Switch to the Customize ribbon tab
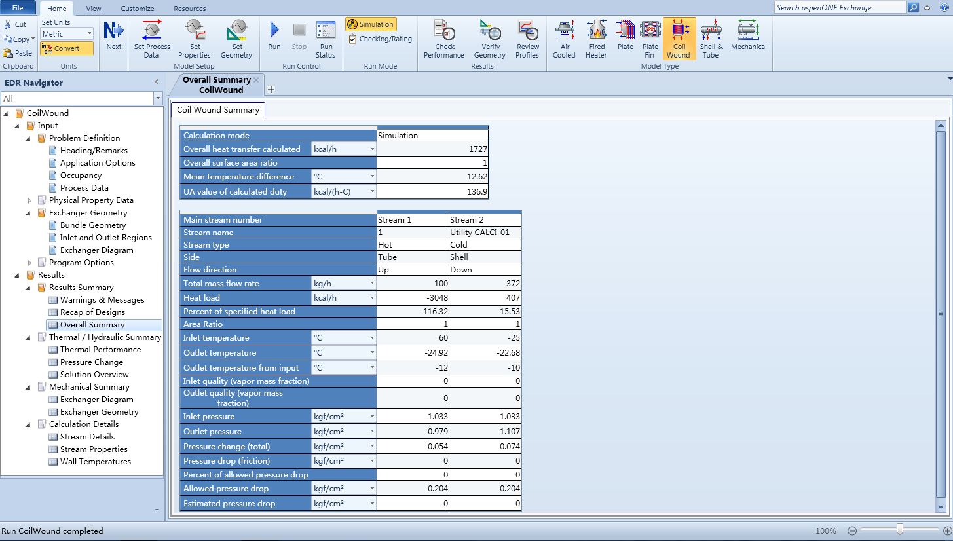This screenshot has height=541, width=953. [x=138, y=9]
